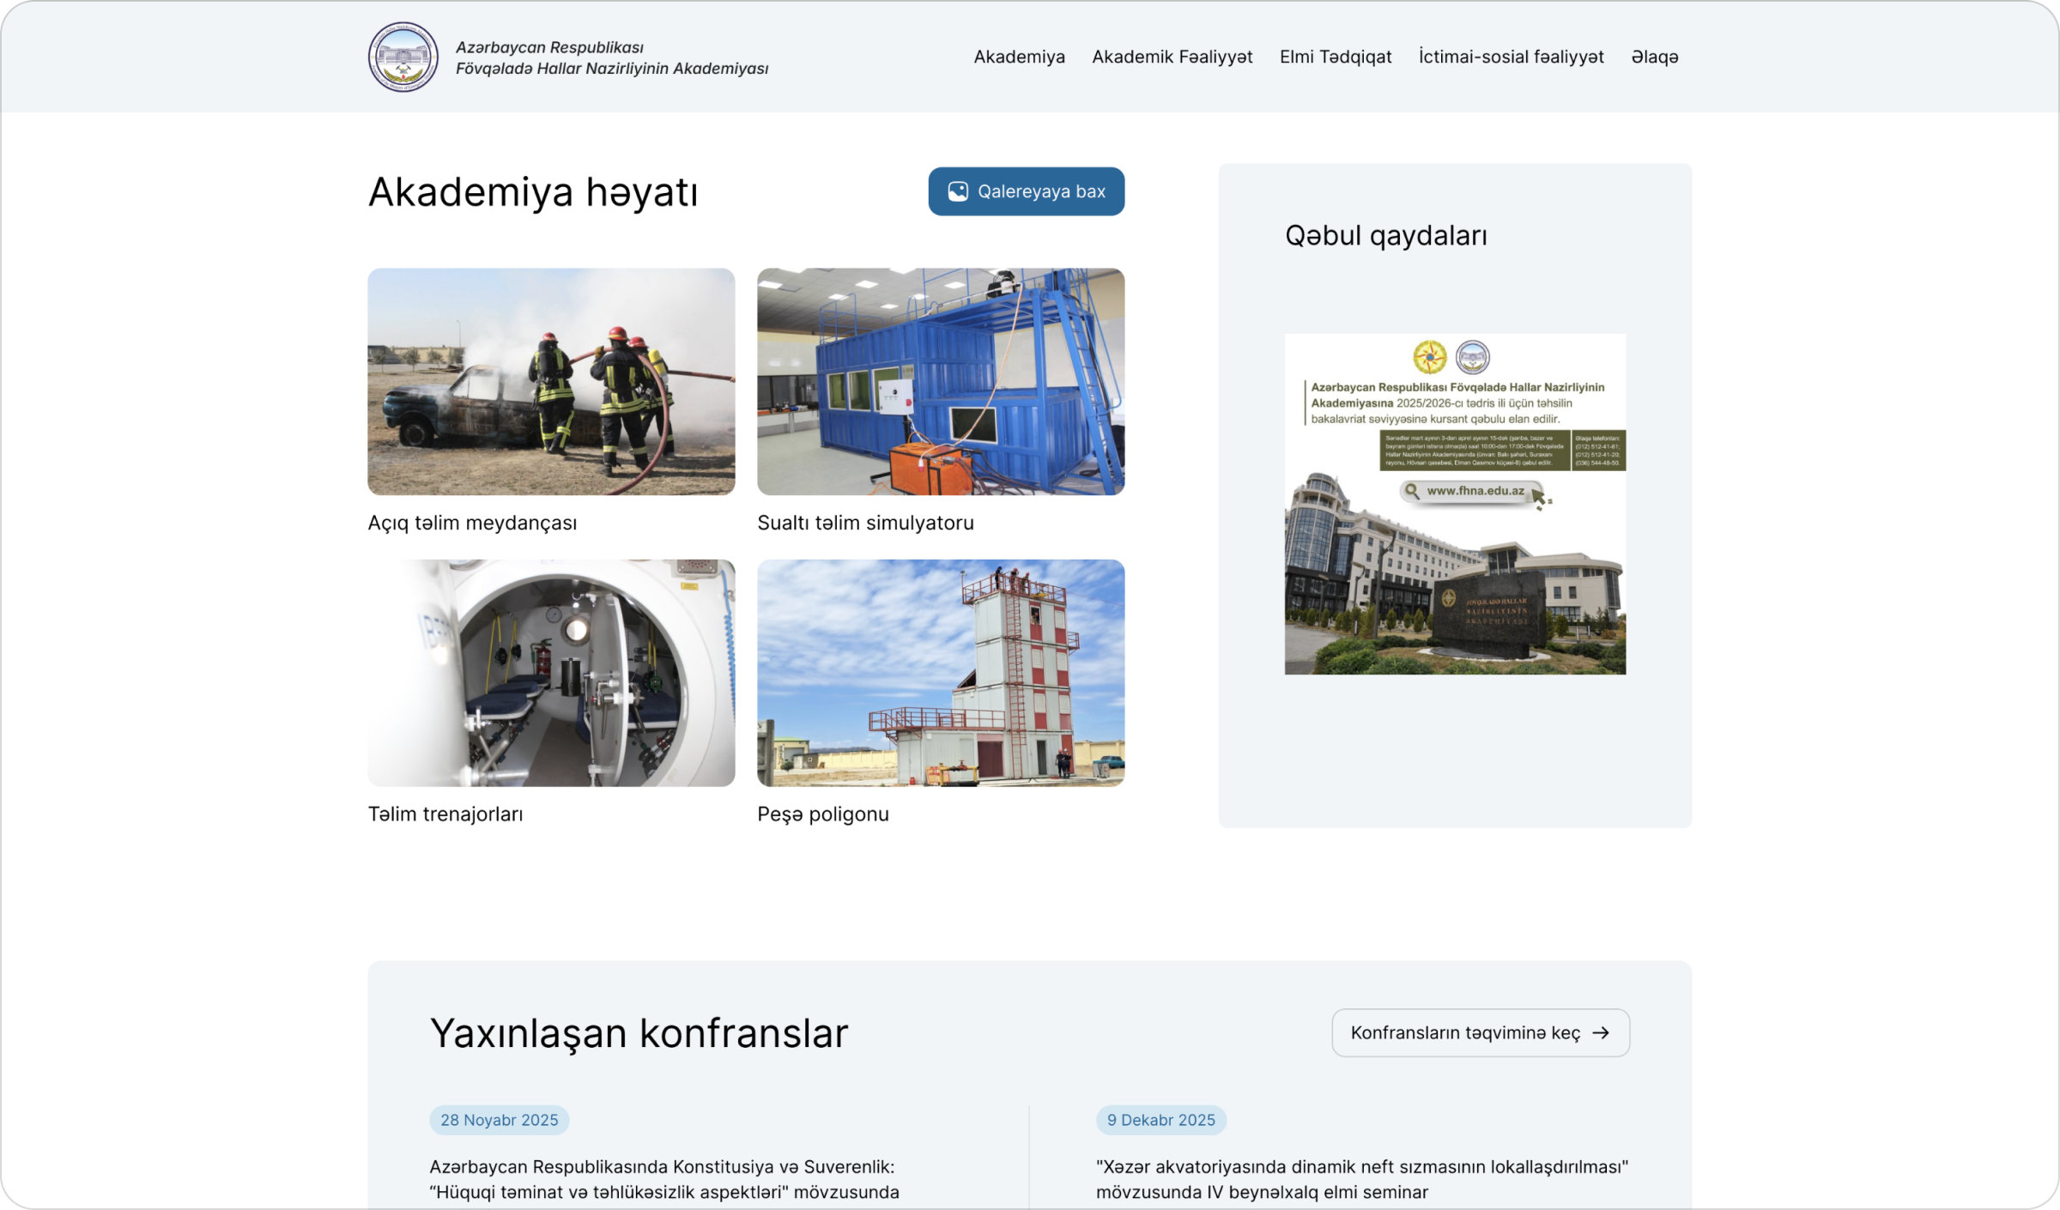Click the Açıq təlim meydançası caption
Image resolution: width=2060 pixels, height=1210 pixels.
pos(472,523)
